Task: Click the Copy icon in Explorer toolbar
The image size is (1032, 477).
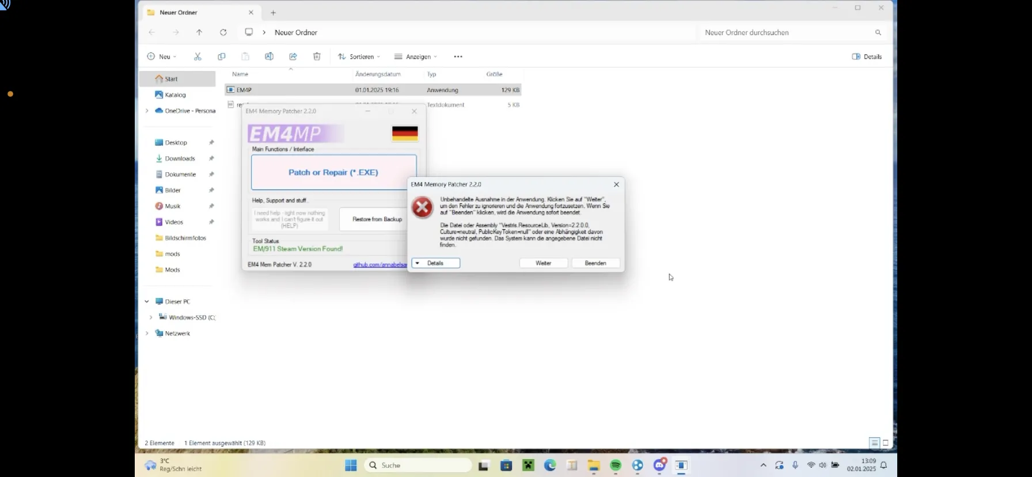Action: coord(221,56)
